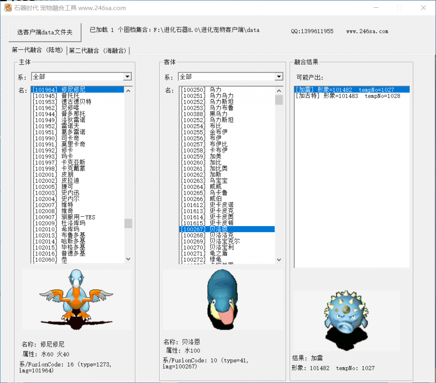The height and width of the screenshot is (383, 436).
Task: Select [100254] 布比 in 客体 list
Action: 227,126
